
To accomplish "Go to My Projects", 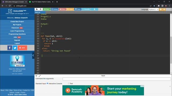I will [x=17, y=25].
